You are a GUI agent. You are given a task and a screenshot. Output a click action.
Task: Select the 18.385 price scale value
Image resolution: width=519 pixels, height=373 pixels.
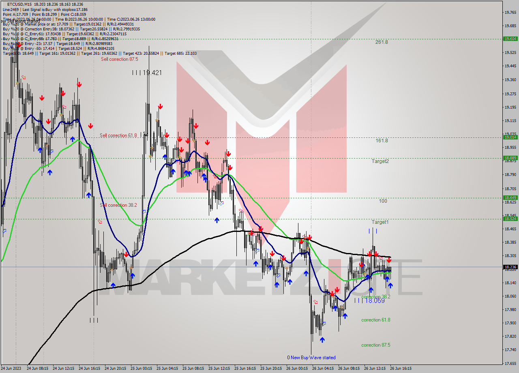click(510, 242)
